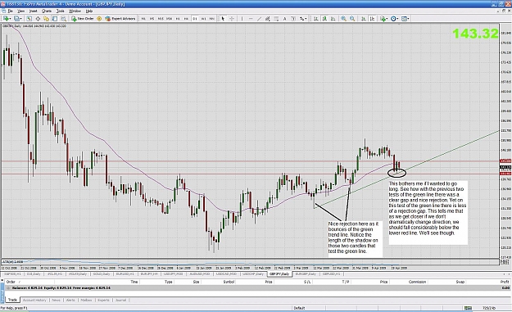512x312 pixels.
Task: Zoom in on the chart
Action: click(343, 19)
